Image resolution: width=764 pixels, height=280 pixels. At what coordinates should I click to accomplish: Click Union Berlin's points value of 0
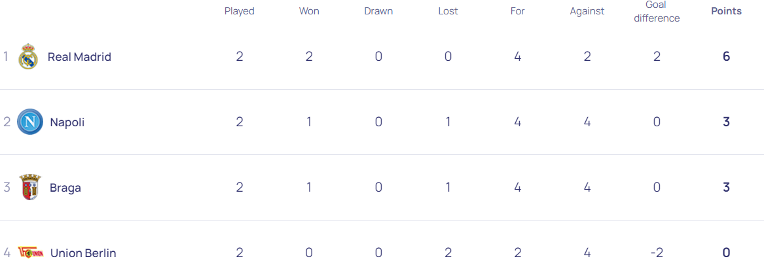tap(726, 253)
